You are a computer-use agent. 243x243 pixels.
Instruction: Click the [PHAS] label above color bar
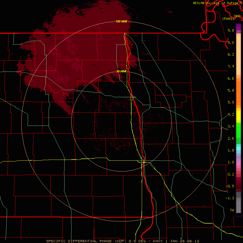tap(228, 19)
